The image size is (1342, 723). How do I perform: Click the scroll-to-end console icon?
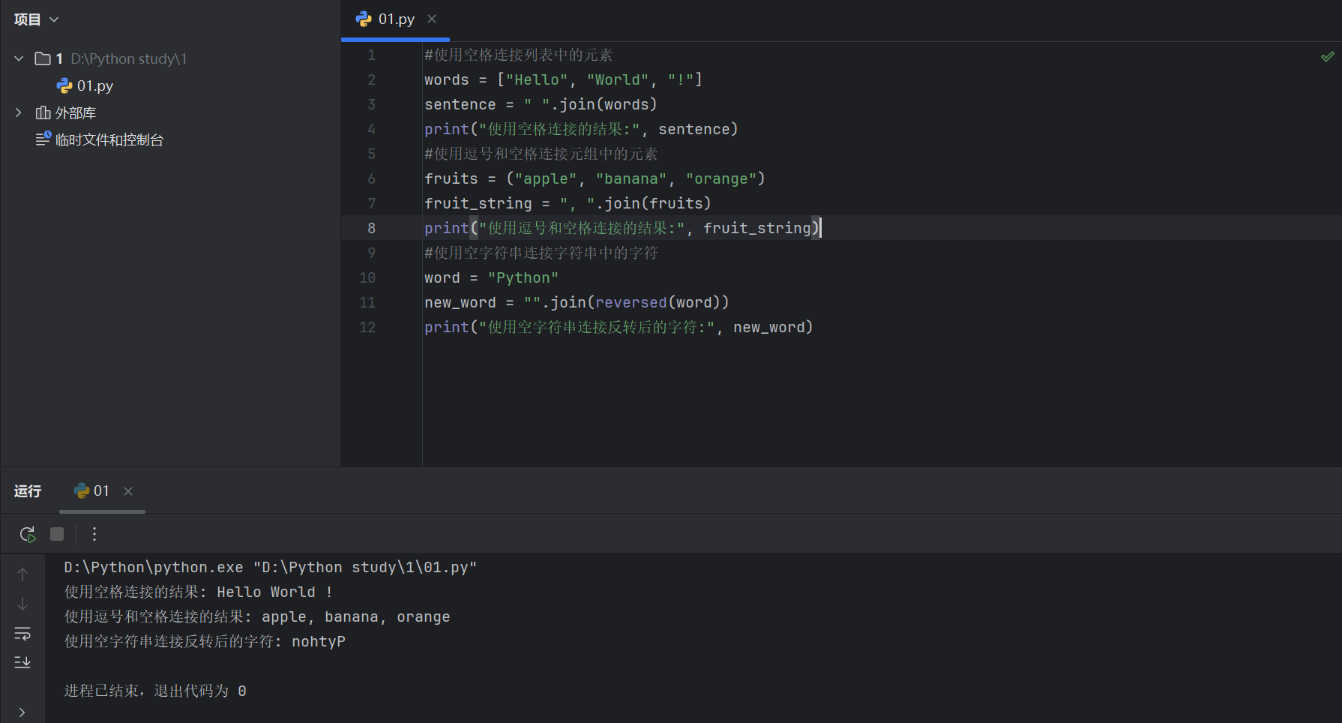22,662
